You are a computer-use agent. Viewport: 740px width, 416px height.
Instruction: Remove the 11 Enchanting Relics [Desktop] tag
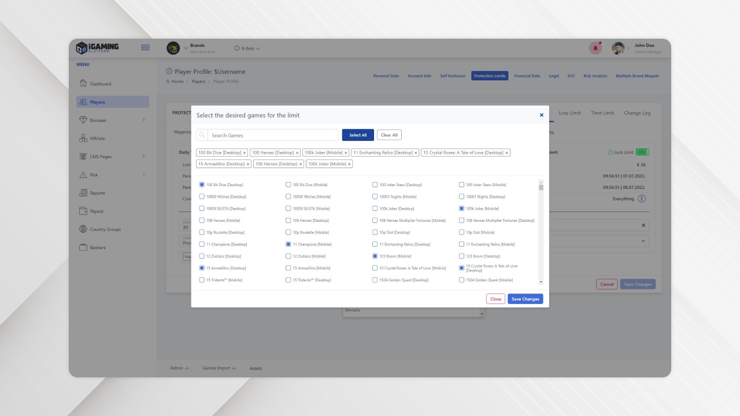coord(416,153)
